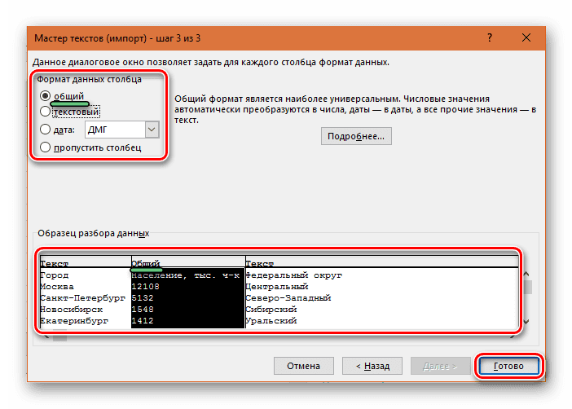
Task: Choose пропустить столбец radio option
Action: click(x=45, y=147)
